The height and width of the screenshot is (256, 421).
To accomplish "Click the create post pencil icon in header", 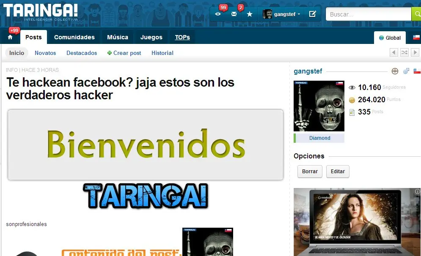I will 313,14.
